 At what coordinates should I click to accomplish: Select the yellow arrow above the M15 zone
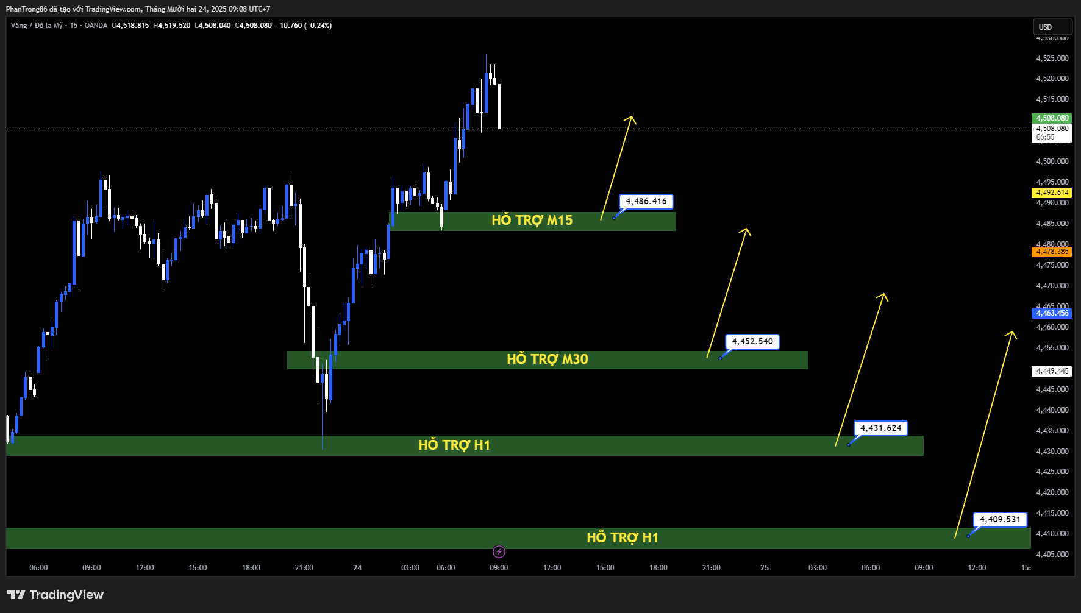point(618,168)
